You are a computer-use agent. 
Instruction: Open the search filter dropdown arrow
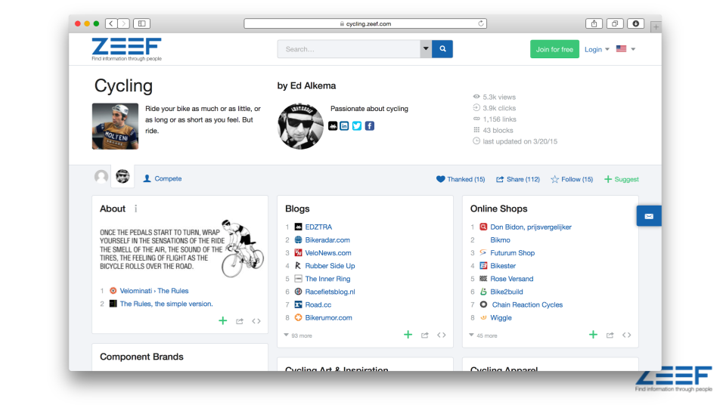[426, 49]
